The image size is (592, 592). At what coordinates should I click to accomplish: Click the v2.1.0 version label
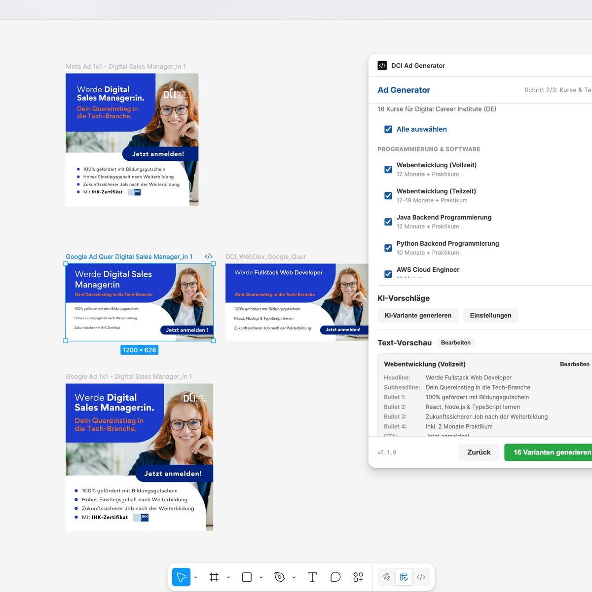pyautogui.click(x=387, y=452)
